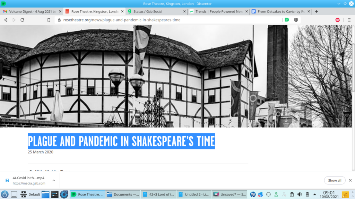Close the Status / Gab Social tab
The width and height of the screenshot is (355, 199).
(184, 11)
